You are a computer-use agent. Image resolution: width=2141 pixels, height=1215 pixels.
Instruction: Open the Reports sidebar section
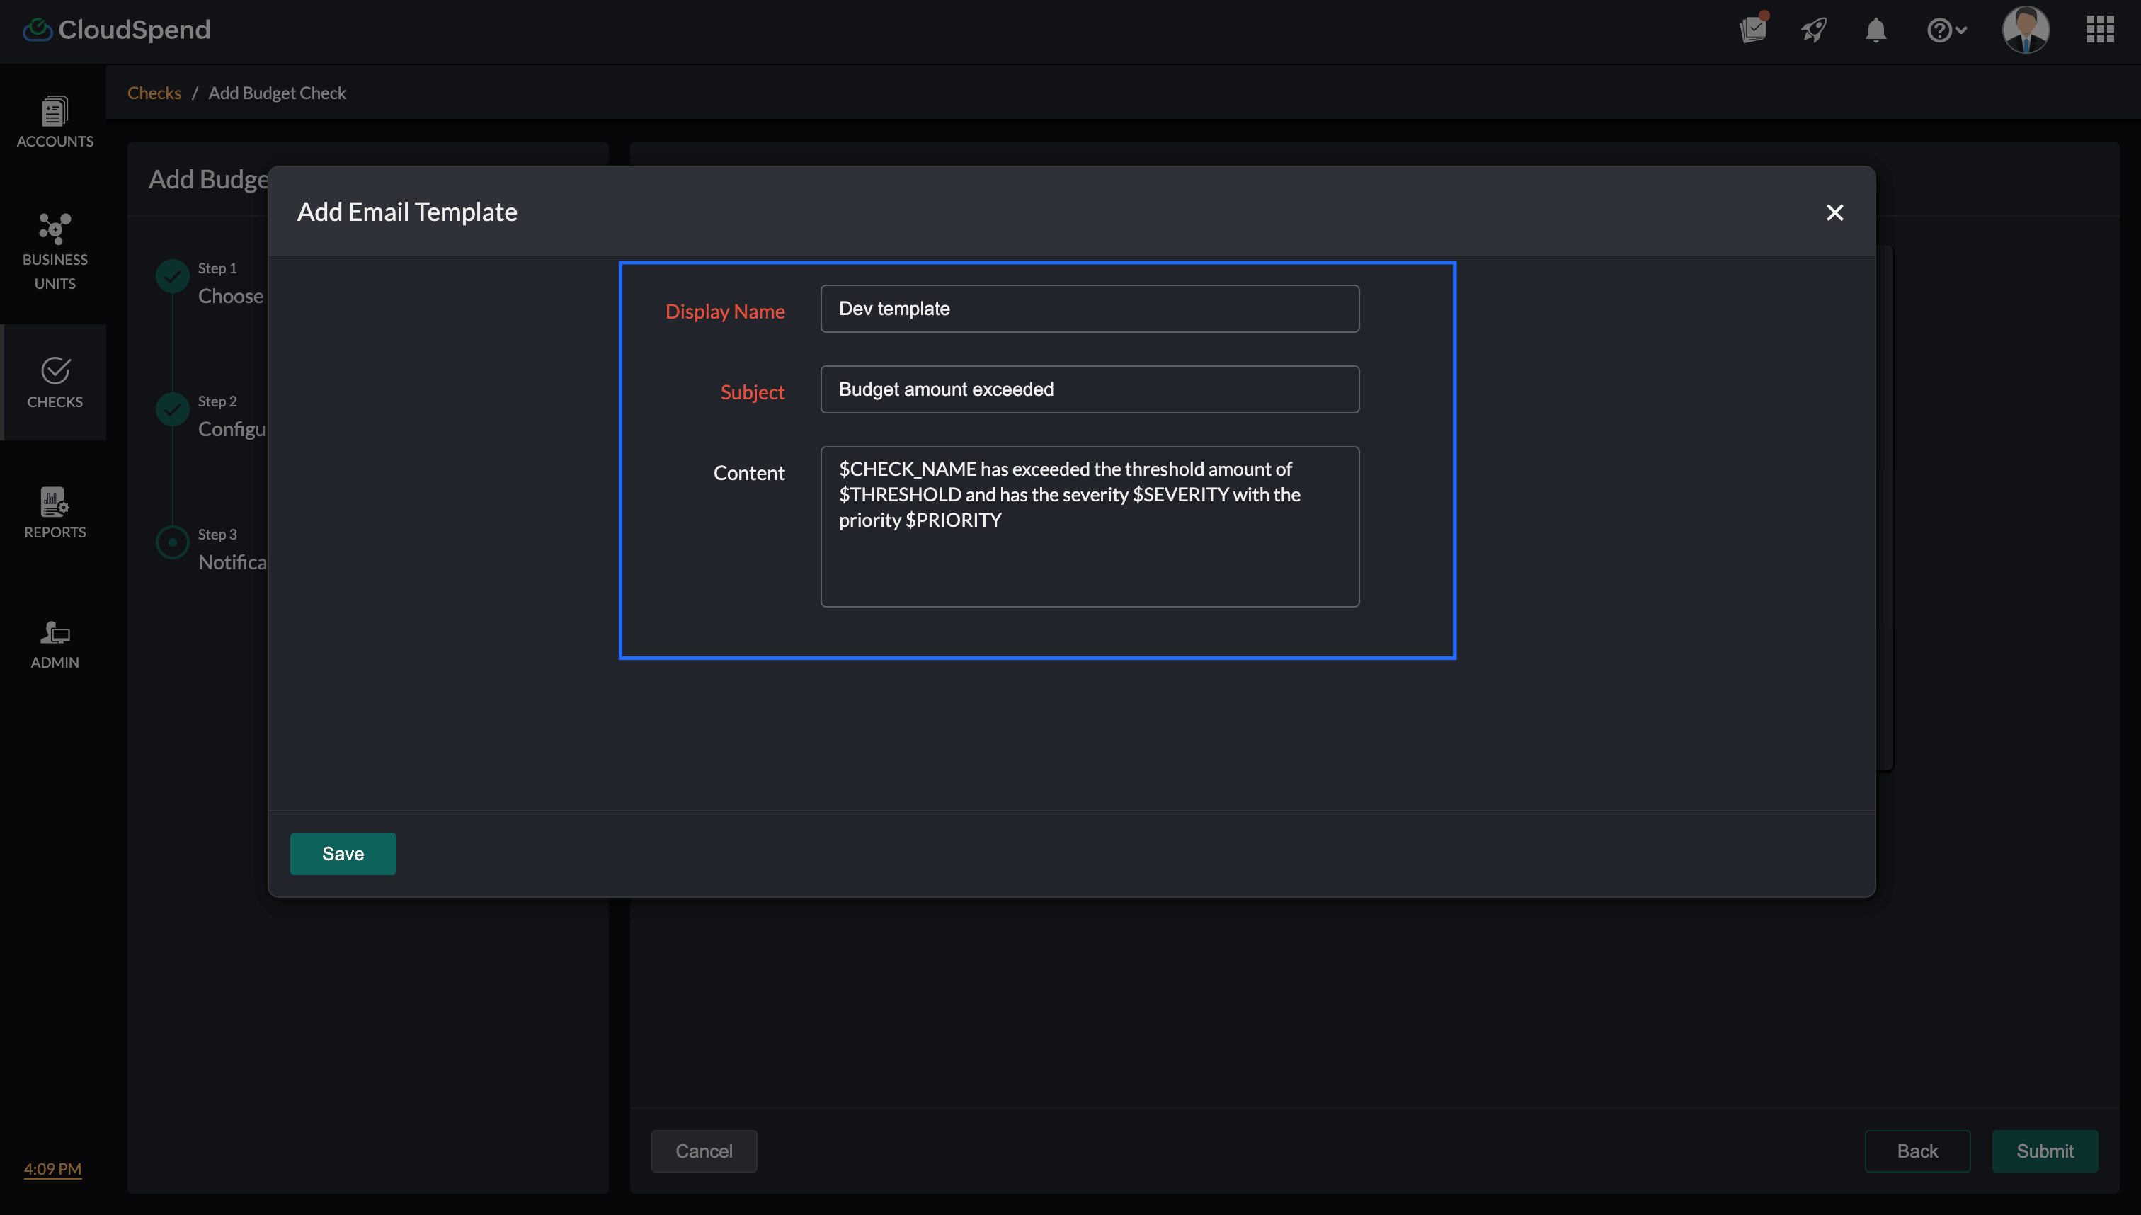[55, 513]
